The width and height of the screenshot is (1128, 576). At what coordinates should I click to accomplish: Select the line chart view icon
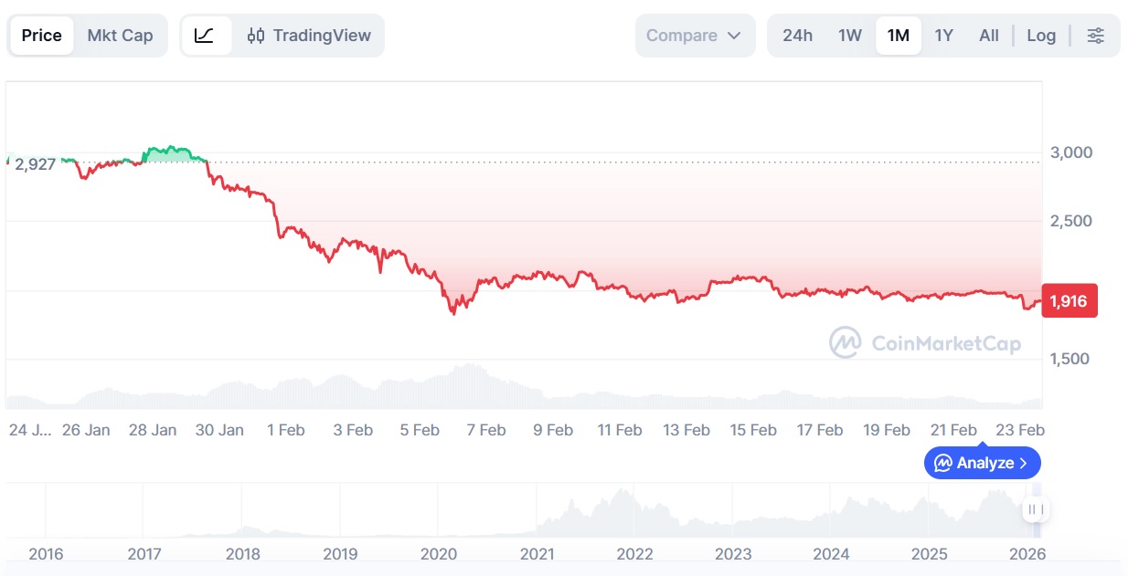pos(205,36)
